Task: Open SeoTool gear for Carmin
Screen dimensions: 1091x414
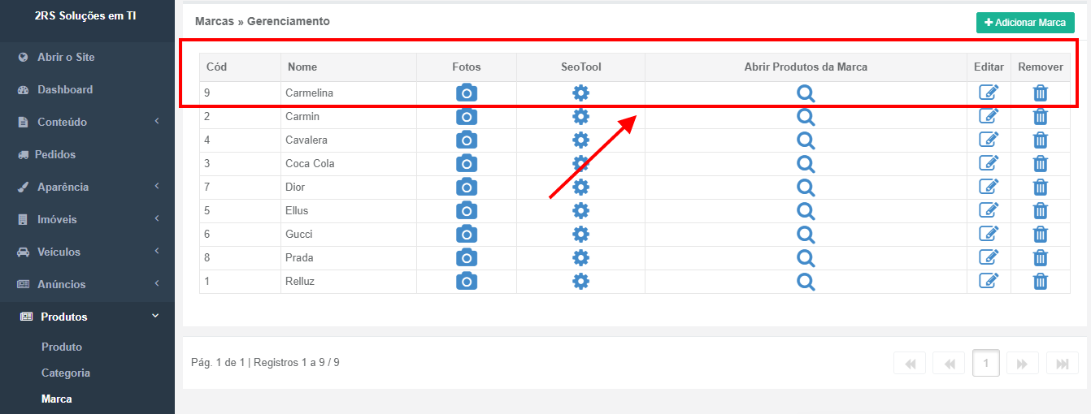Action: (580, 116)
